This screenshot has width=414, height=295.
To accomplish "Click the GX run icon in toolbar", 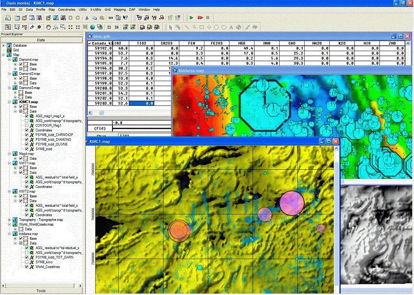I will coord(111,17).
